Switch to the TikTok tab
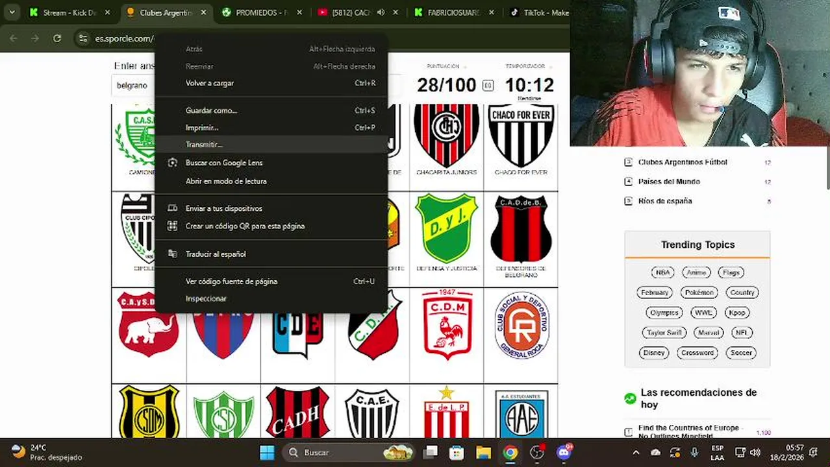Image resolution: width=830 pixels, height=467 pixels. [x=538, y=12]
